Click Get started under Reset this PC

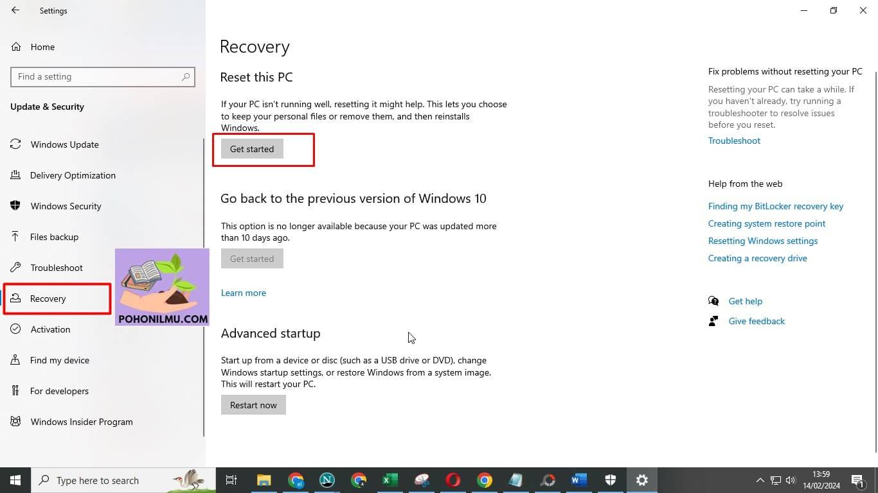252,149
